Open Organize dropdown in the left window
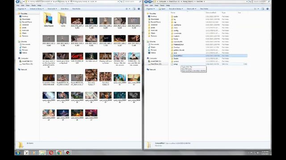 21,9
